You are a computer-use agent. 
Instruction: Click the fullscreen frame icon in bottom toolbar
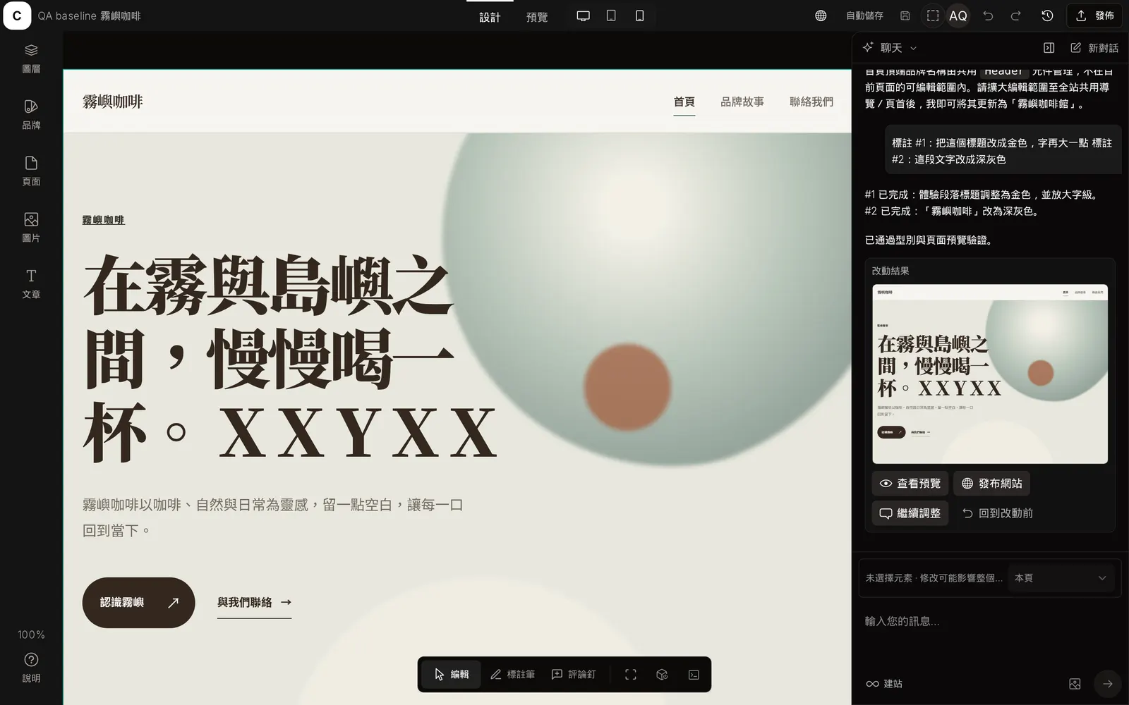pos(631,675)
